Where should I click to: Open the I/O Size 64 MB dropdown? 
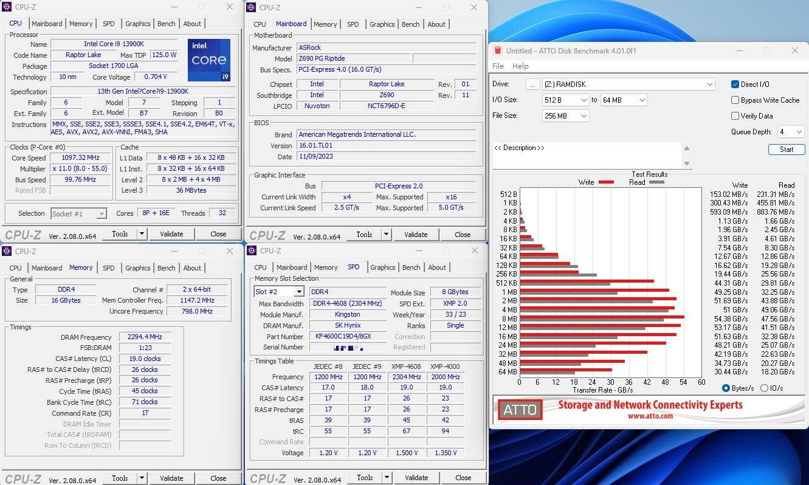point(624,100)
